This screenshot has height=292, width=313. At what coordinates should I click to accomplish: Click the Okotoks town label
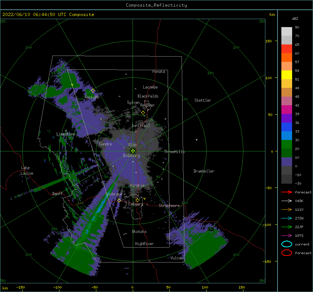pyautogui.click(x=139, y=232)
